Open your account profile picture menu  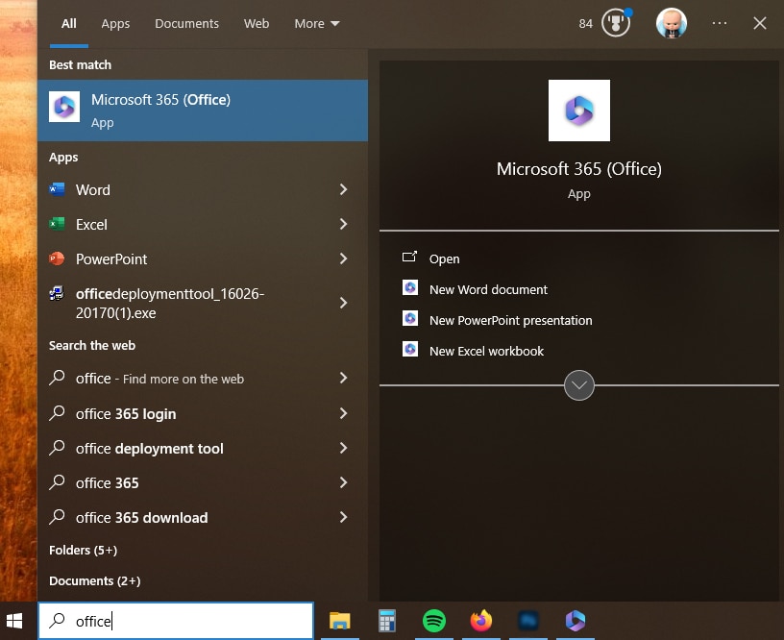point(671,23)
